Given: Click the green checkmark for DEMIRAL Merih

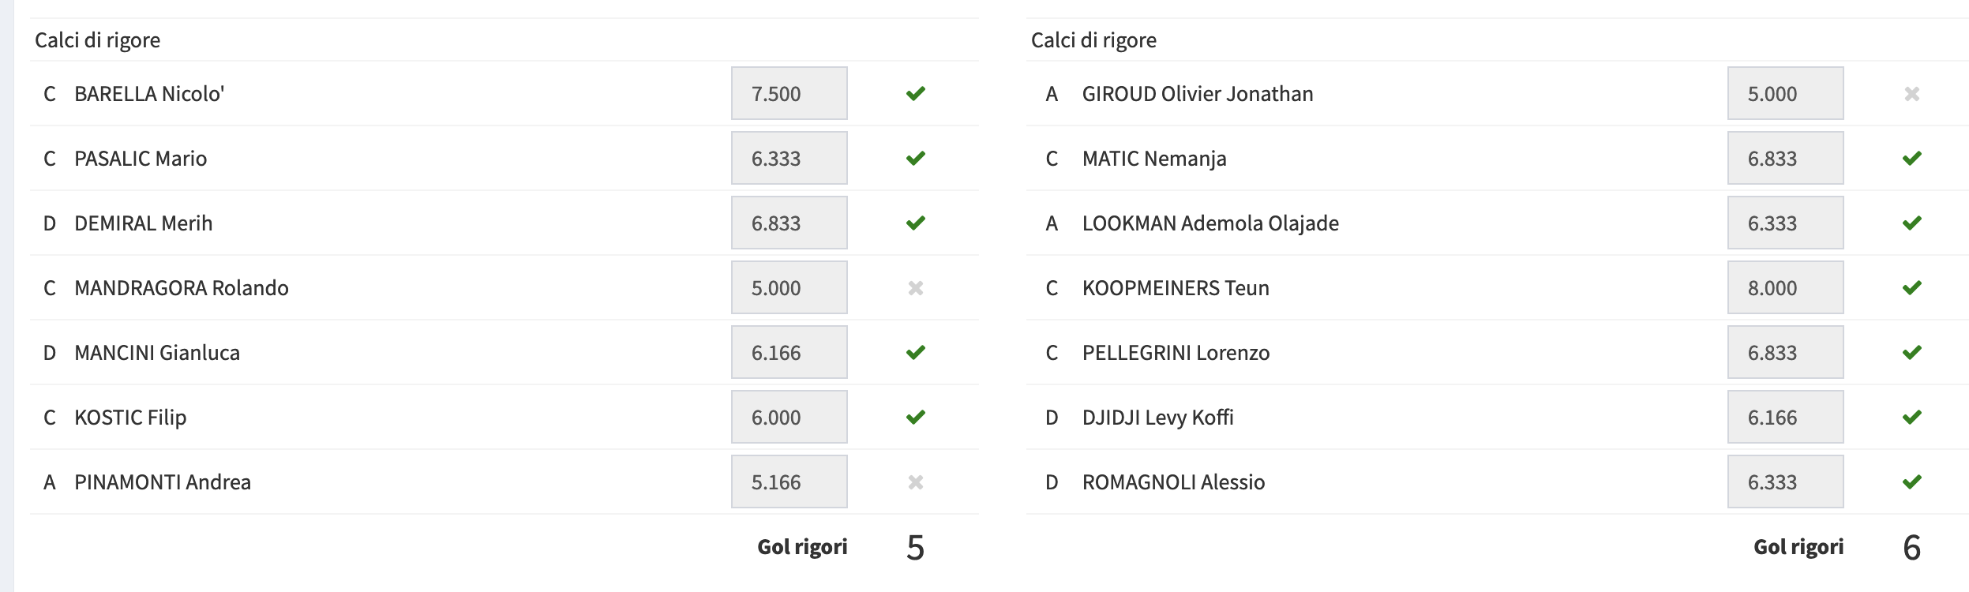Looking at the screenshot, I should point(916,223).
